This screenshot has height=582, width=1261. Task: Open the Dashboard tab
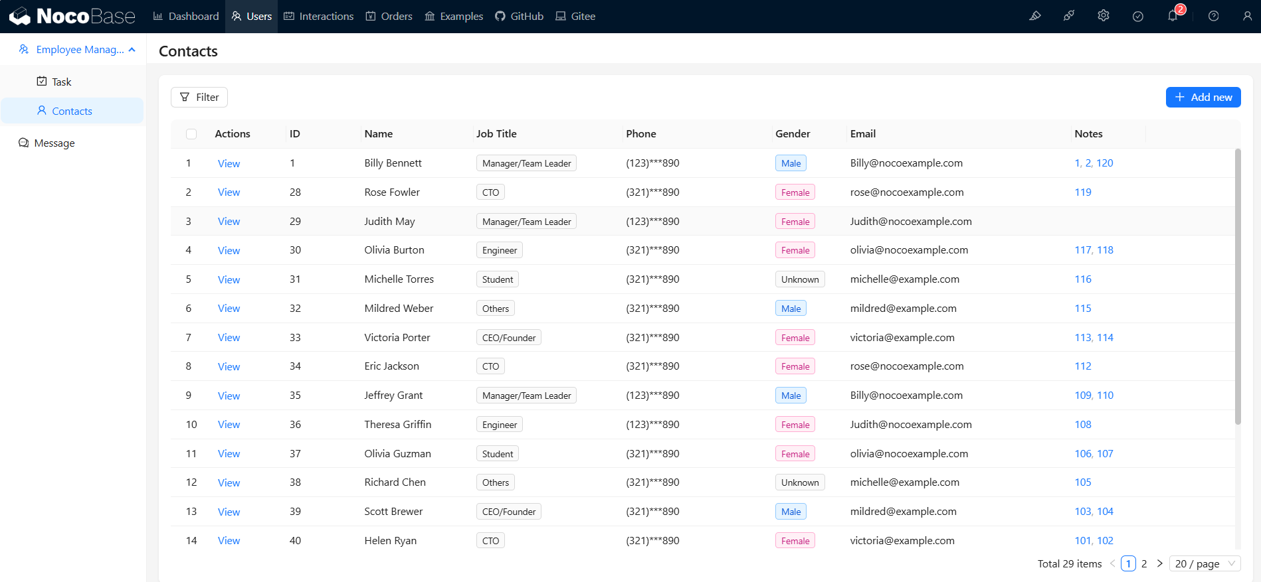(x=186, y=16)
